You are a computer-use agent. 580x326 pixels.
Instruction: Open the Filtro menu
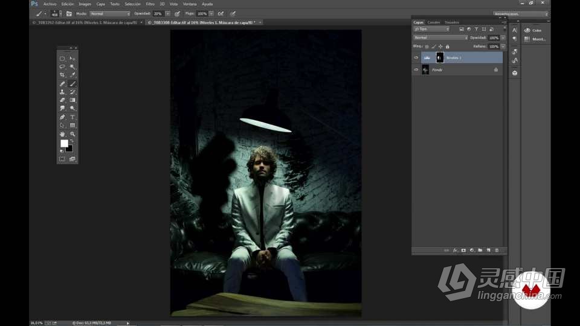[150, 4]
